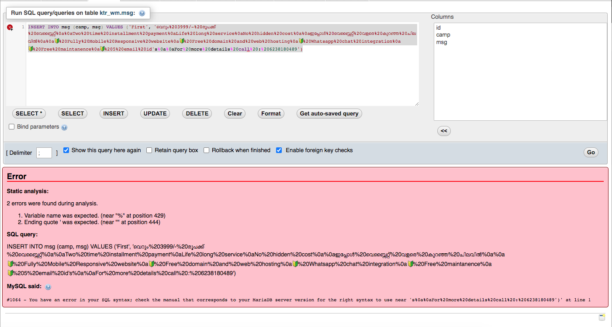Image resolution: width=612 pixels, height=327 pixels.
Task: Click the UPDATE template button
Action: coord(155,113)
